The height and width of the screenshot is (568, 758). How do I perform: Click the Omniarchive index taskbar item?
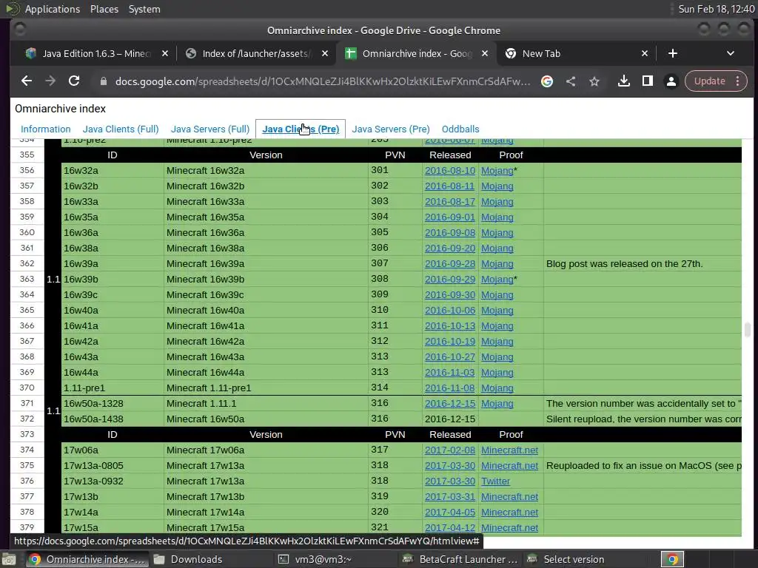[x=87, y=559]
